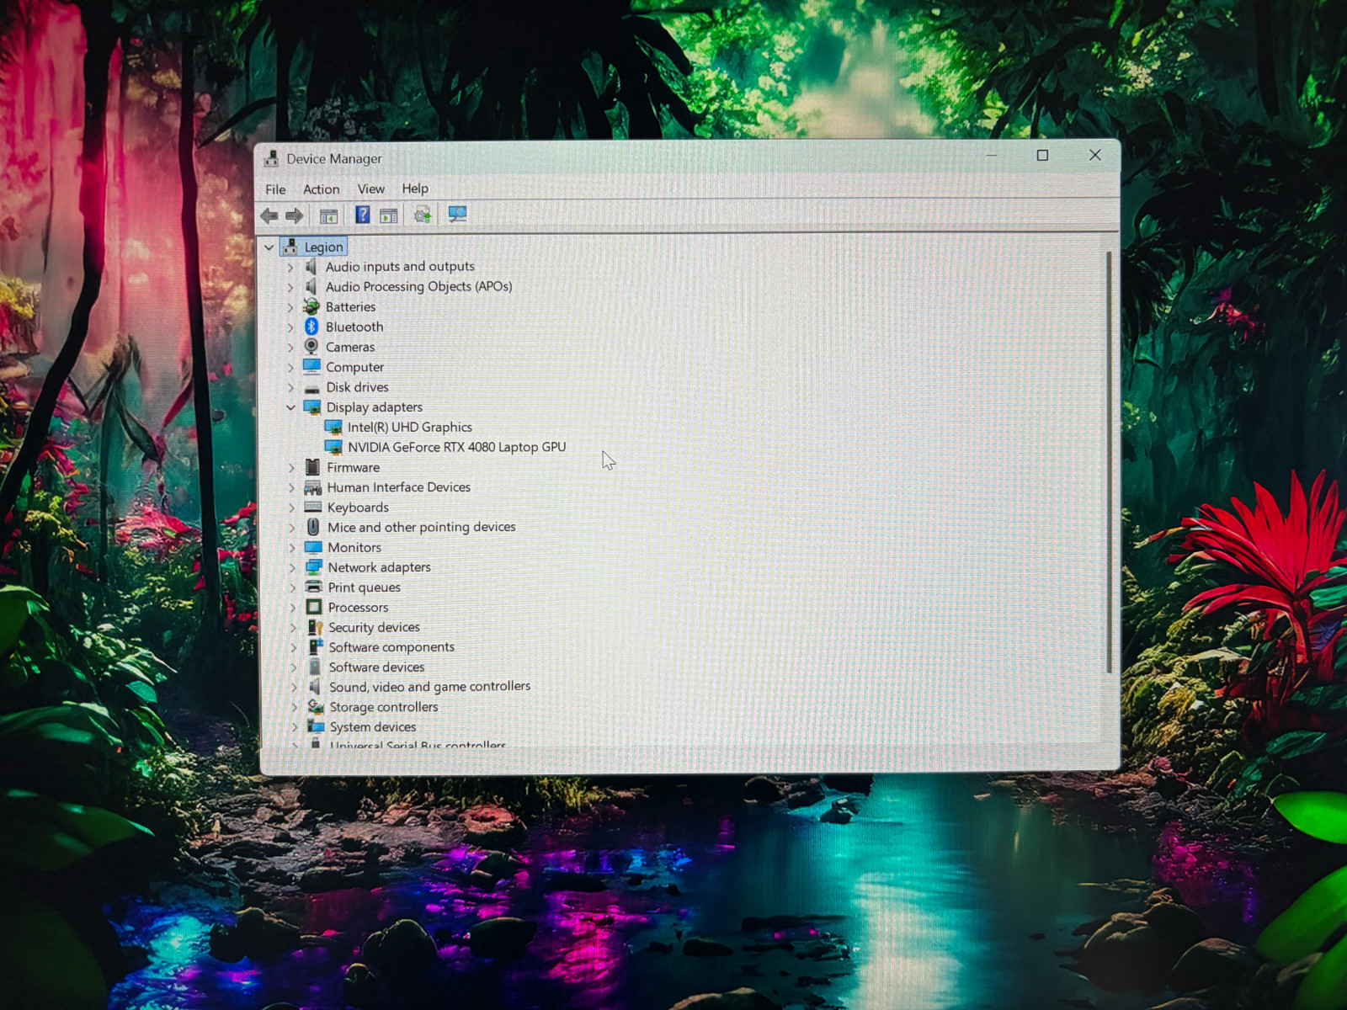Click the Intel UHD Graphics adapter icon
Image resolution: width=1347 pixels, height=1010 pixels.
tap(333, 428)
